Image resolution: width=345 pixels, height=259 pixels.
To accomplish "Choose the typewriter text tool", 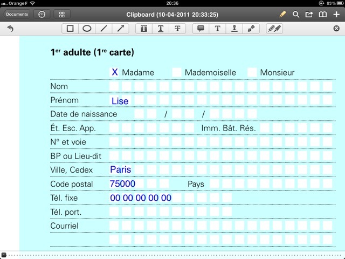I will pos(218,29).
